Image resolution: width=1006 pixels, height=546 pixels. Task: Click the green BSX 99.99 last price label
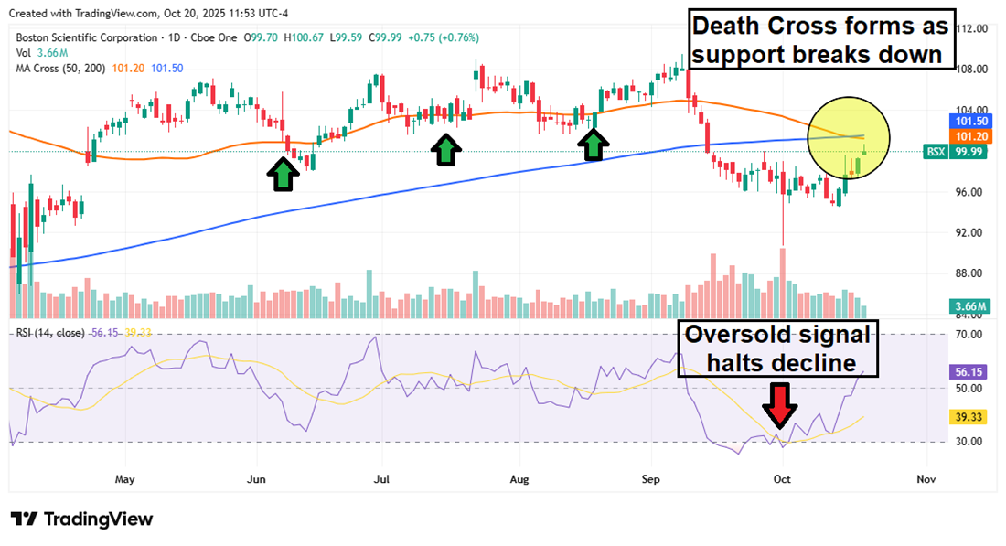click(954, 153)
